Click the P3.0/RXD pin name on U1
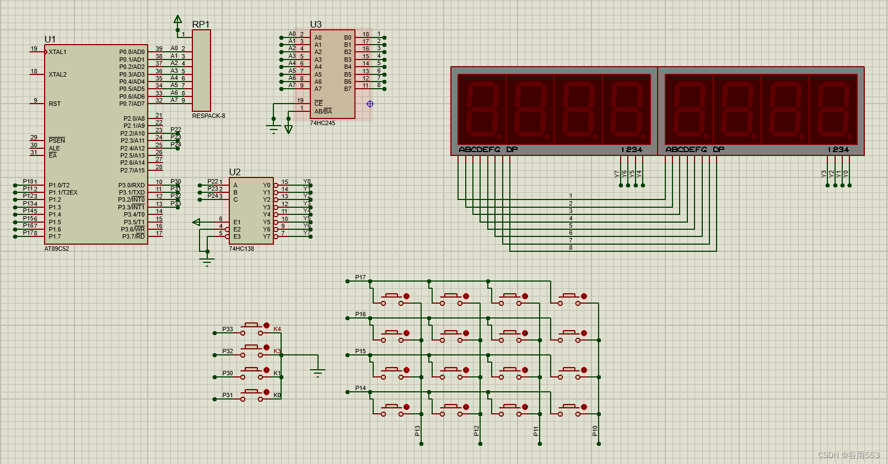This screenshot has height=464, width=888. [x=131, y=185]
